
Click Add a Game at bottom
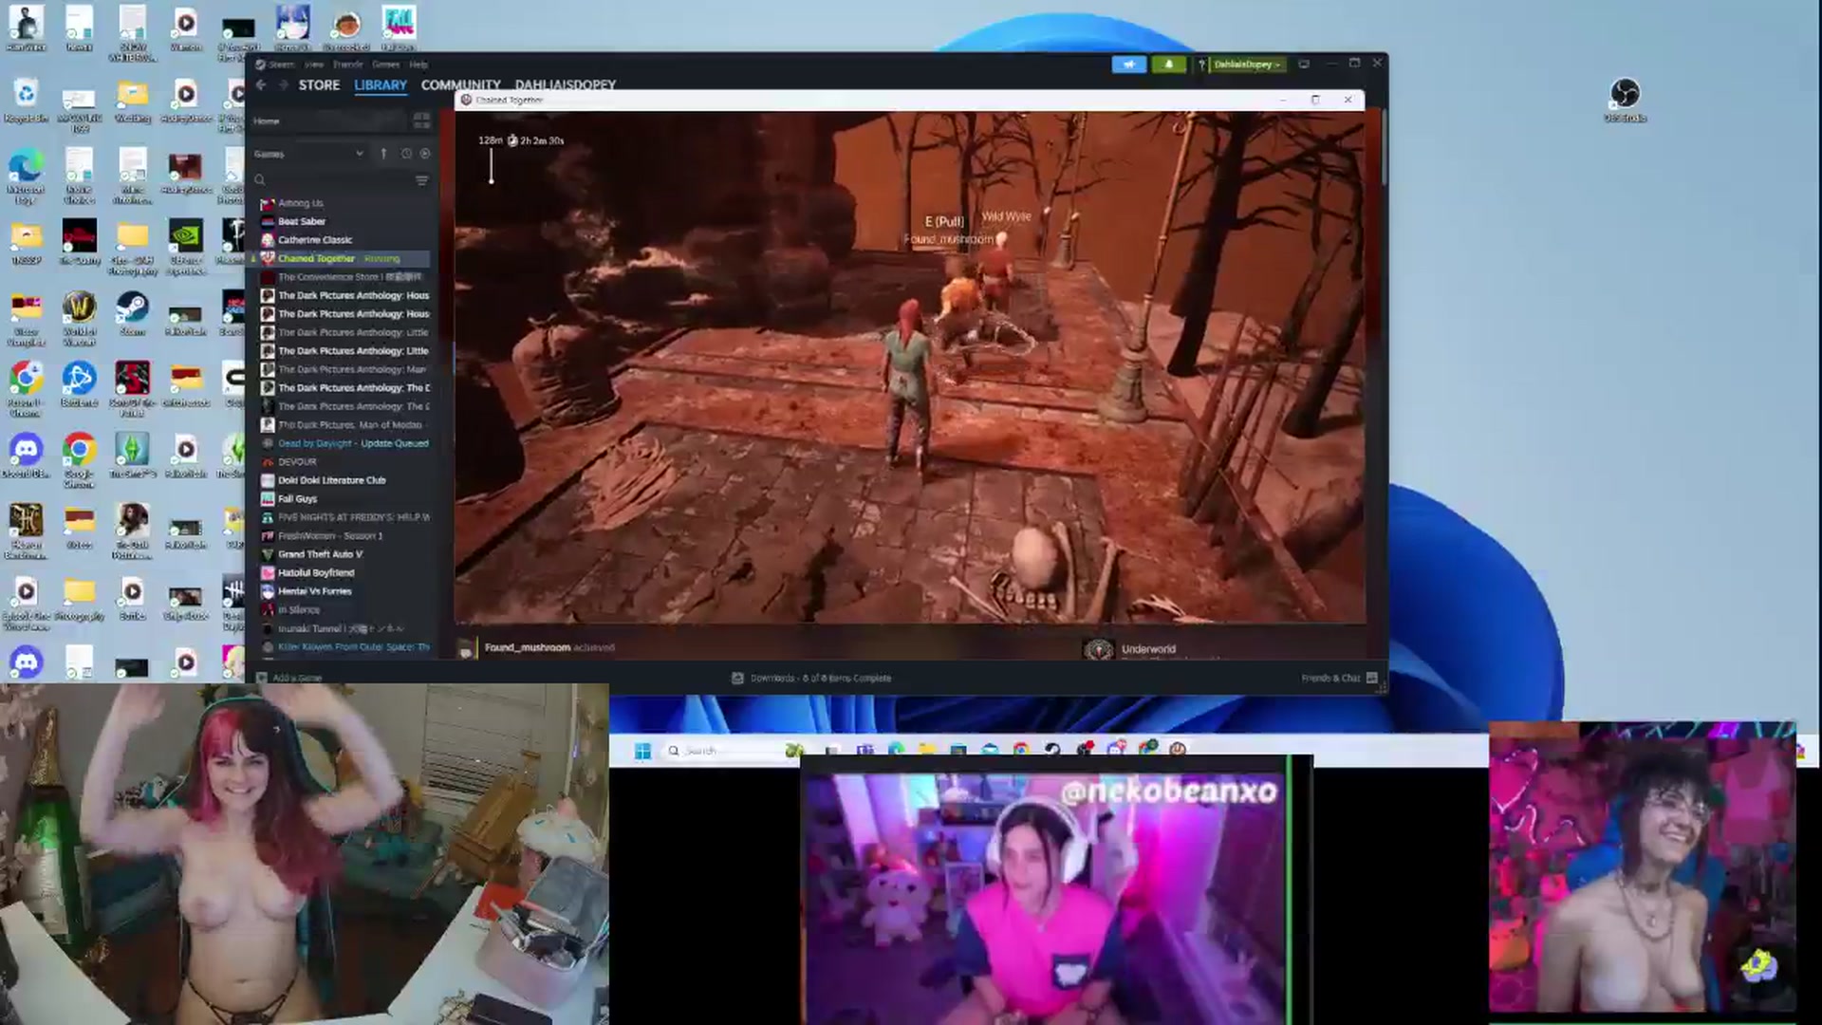click(x=289, y=678)
